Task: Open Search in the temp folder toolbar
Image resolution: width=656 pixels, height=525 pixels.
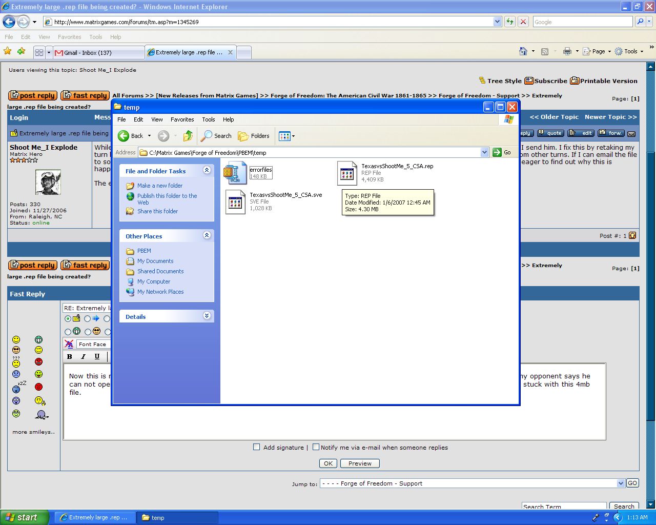Action: [x=216, y=136]
